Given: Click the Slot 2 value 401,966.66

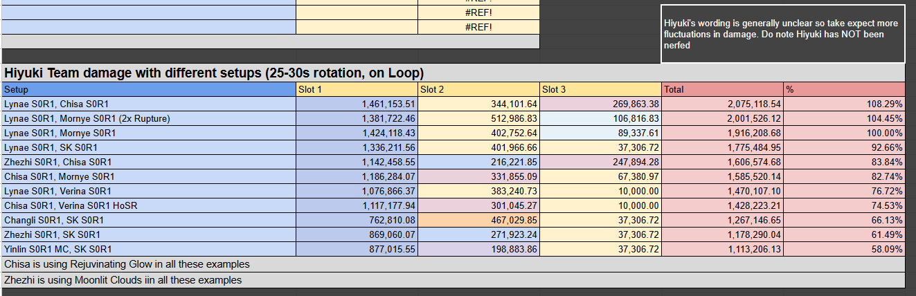Looking at the screenshot, I should (x=478, y=147).
